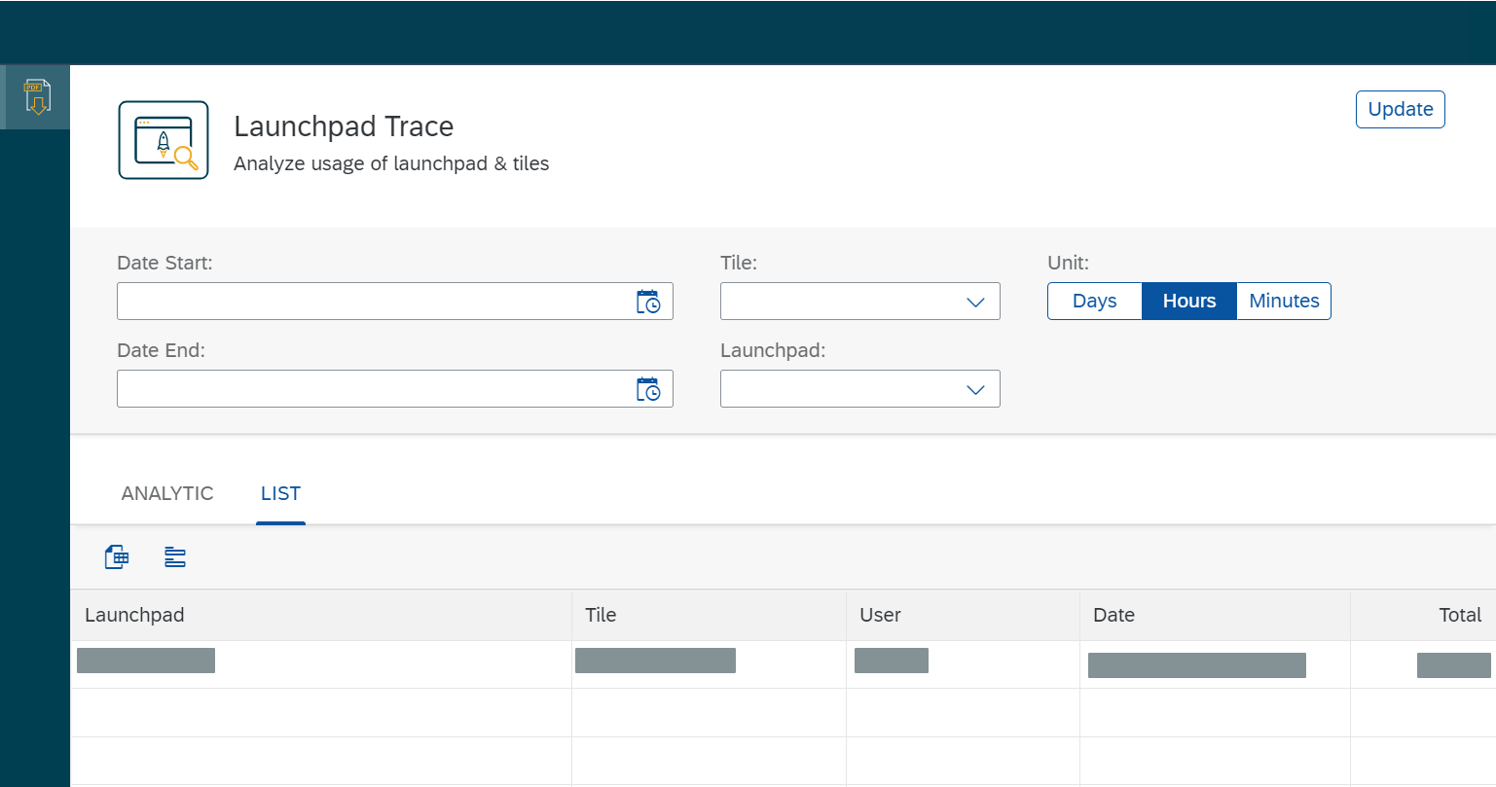Screen dimensions: 1496x787
Task: Click the 'Launchpad Trace' title text
Action: (x=344, y=126)
